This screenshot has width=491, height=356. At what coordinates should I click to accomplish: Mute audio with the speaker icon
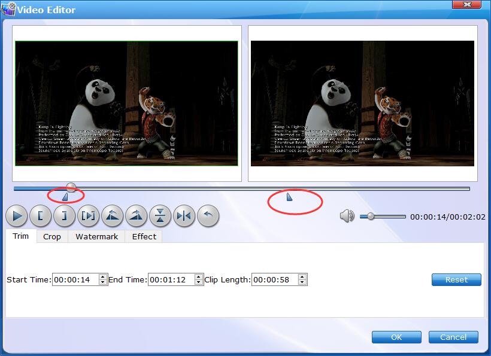click(x=347, y=216)
